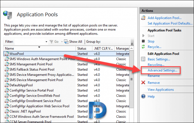This screenshot has width=194, height=123.
Task: Click the Classic .NET AppPool icon
Action: (6, 111)
